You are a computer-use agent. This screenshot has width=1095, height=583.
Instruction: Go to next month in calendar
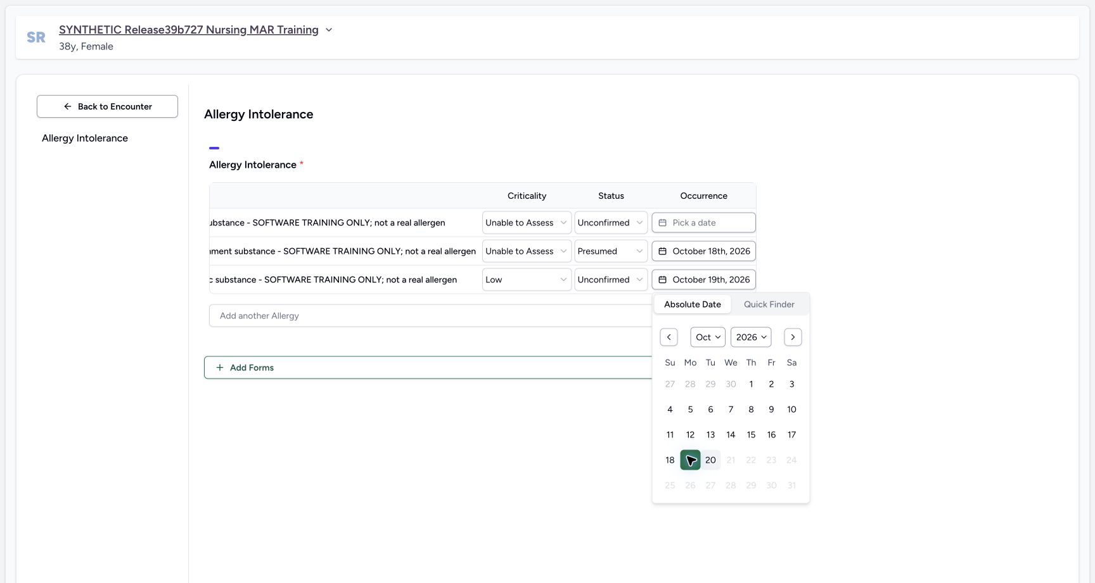(793, 337)
